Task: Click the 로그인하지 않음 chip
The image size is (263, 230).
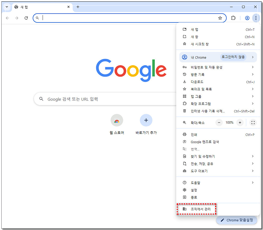Action: coord(233,57)
